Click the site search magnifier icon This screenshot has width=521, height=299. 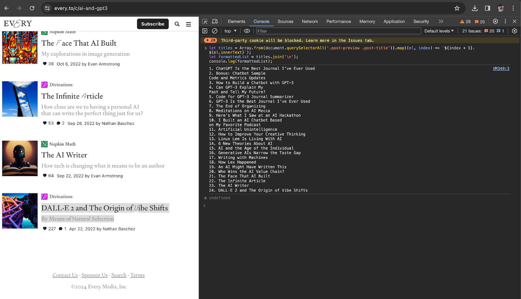pos(177,24)
